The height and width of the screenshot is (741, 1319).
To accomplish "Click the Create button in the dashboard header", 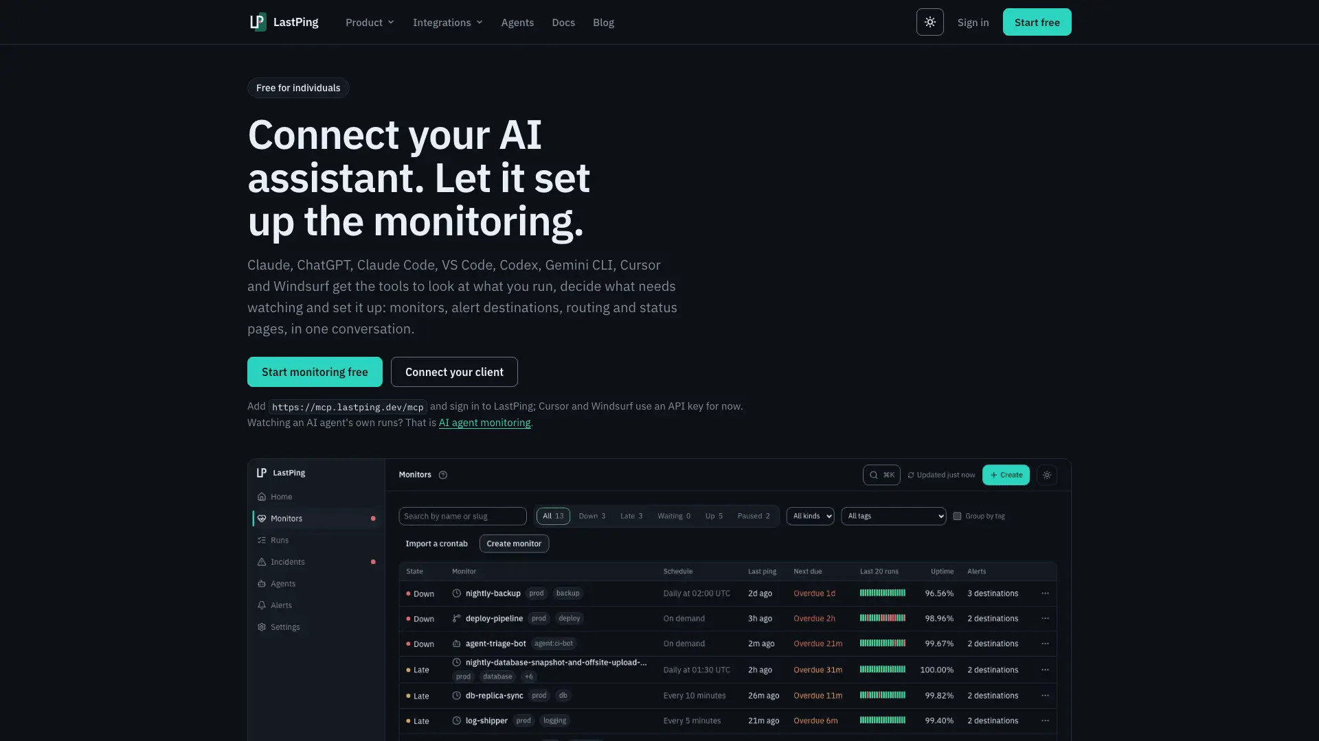I will click(1006, 475).
